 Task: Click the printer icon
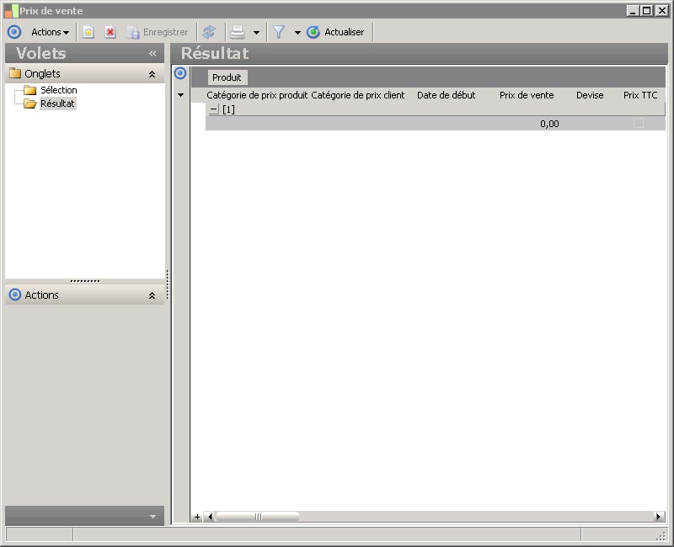pyautogui.click(x=238, y=32)
